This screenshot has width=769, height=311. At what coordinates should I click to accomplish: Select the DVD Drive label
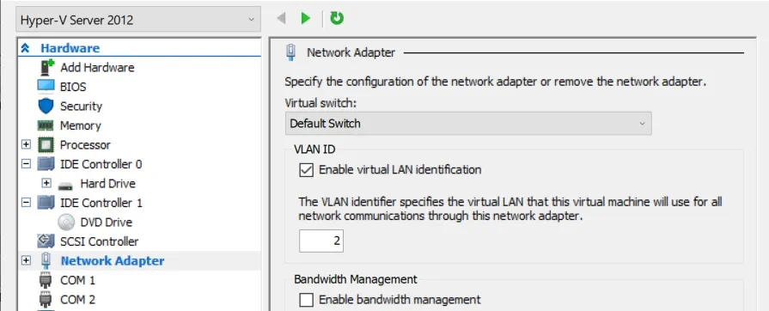[107, 223]
